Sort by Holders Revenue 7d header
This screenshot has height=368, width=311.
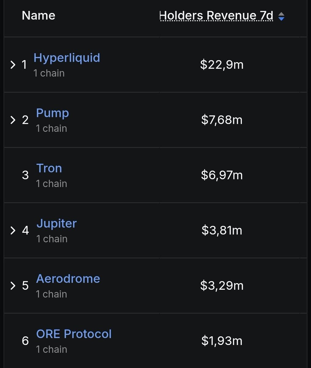[x=216, y=15]
